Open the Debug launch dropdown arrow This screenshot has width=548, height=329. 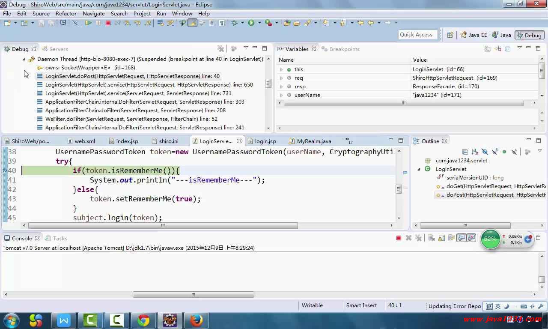tap(242, 23)
